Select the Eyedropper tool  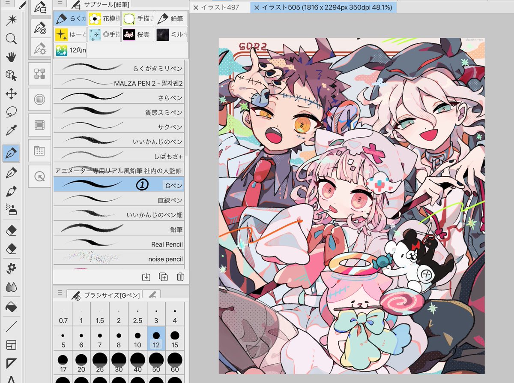(11, 131)
